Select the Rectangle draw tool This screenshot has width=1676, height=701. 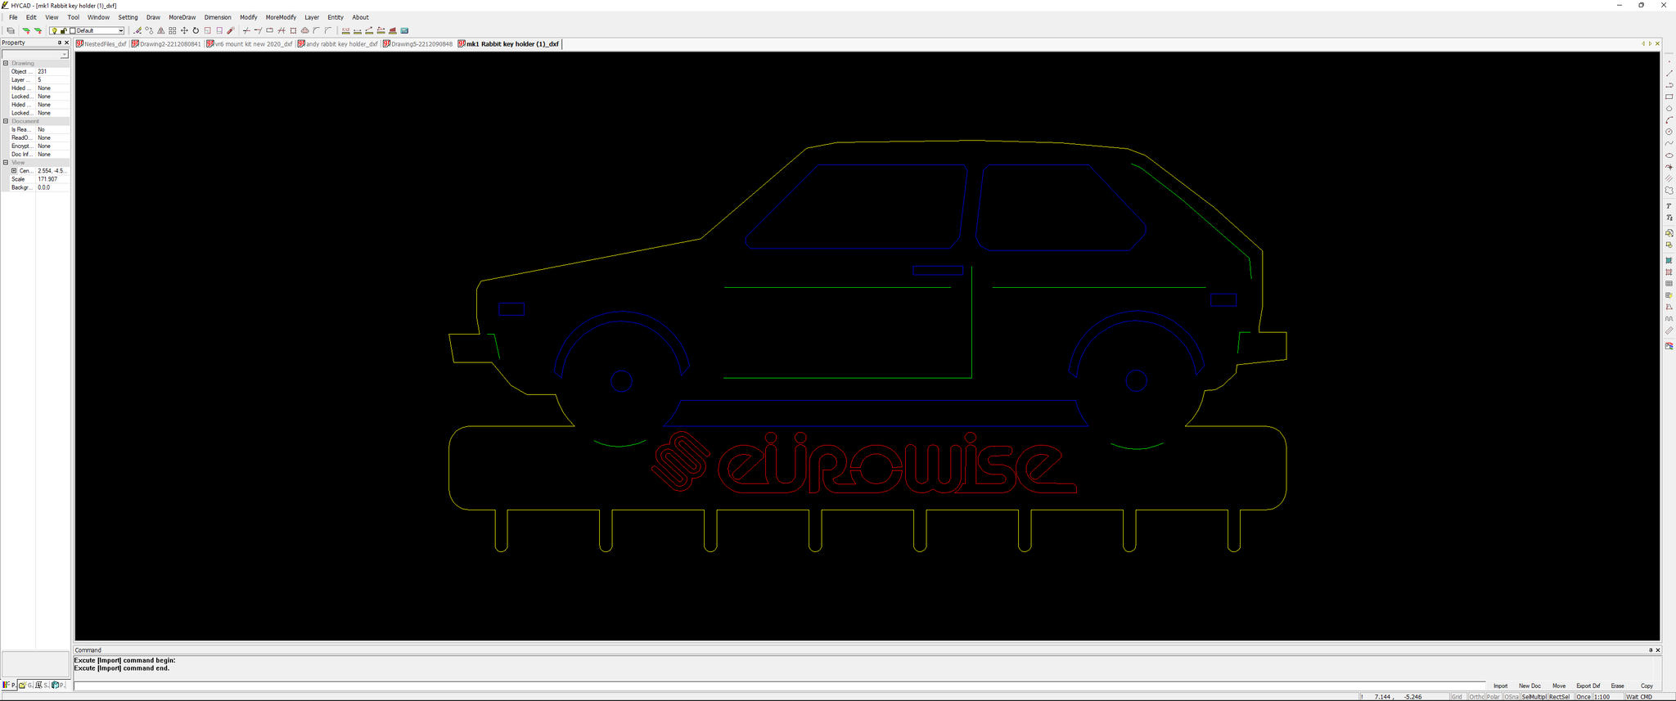click(1669, 97)
